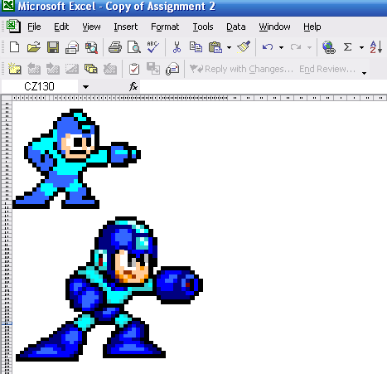The width and height of the screenshot is (387, 374).
Task: Click the Insert Hyperlink globe icon
Action: click(x=329, y=47)
